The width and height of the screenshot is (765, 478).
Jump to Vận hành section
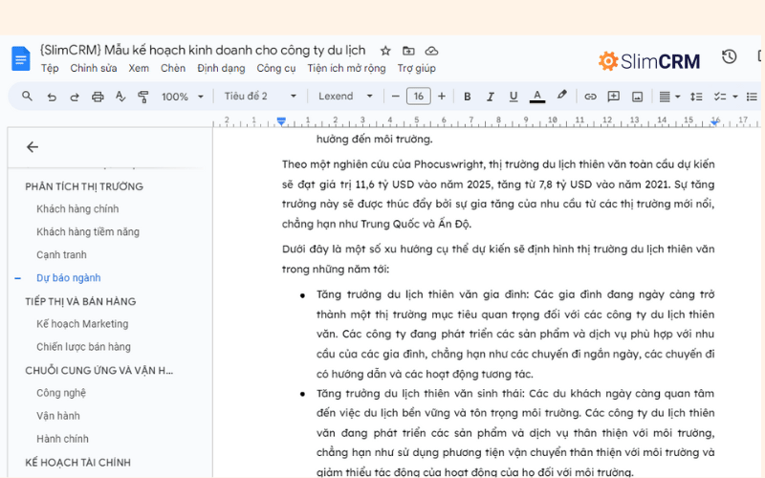pyautogui.click(x=58, y=416)
